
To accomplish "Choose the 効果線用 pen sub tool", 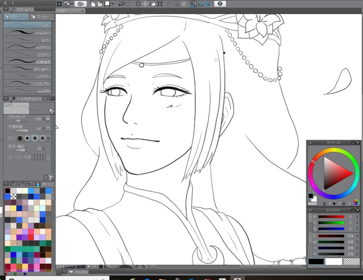I will click(x=27, y=61).
